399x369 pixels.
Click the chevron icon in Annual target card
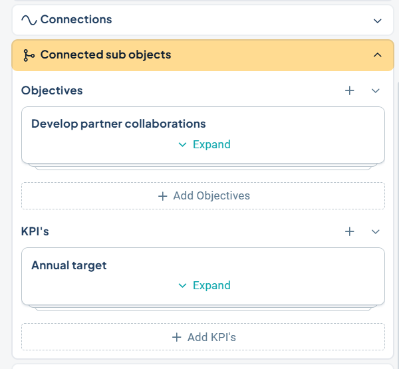[182, 286]
